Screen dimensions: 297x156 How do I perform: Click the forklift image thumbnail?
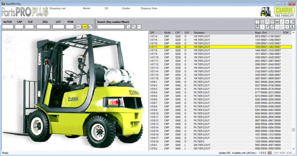(74, 89)
